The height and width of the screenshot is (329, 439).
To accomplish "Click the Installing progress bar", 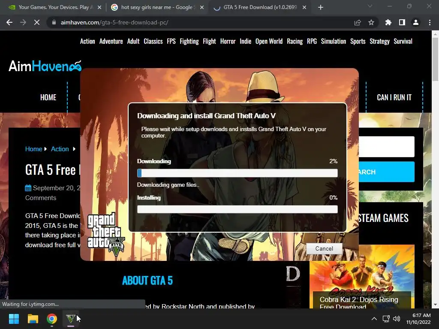I will (238, 209).
